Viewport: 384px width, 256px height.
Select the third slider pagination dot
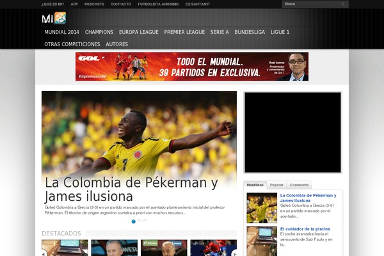pyautogui.click(x=145, y=221)
